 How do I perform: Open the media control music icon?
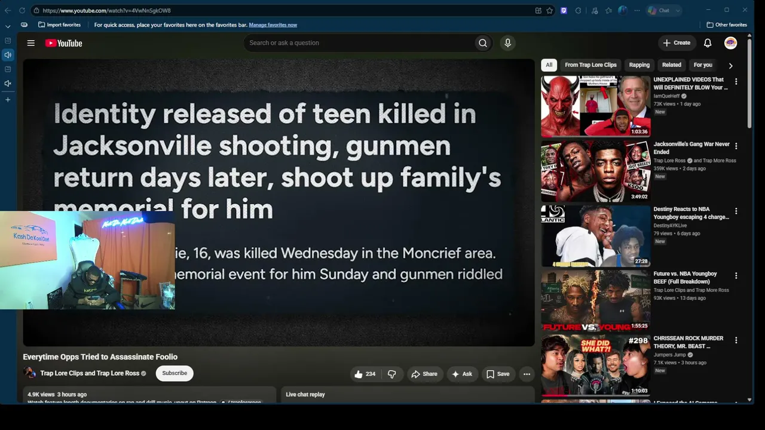(x=594, y=11)
